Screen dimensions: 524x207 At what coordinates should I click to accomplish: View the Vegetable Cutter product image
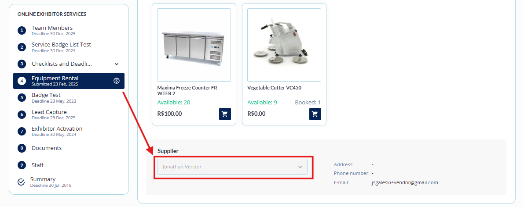tap(284, 45)
